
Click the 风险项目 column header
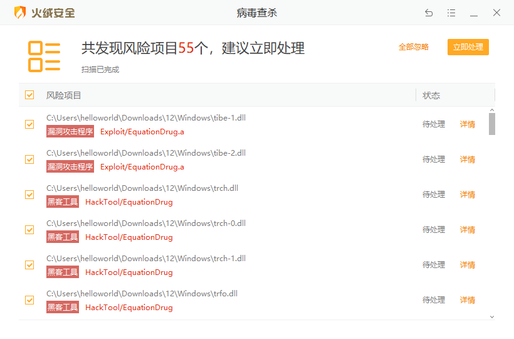coord(63,95)
